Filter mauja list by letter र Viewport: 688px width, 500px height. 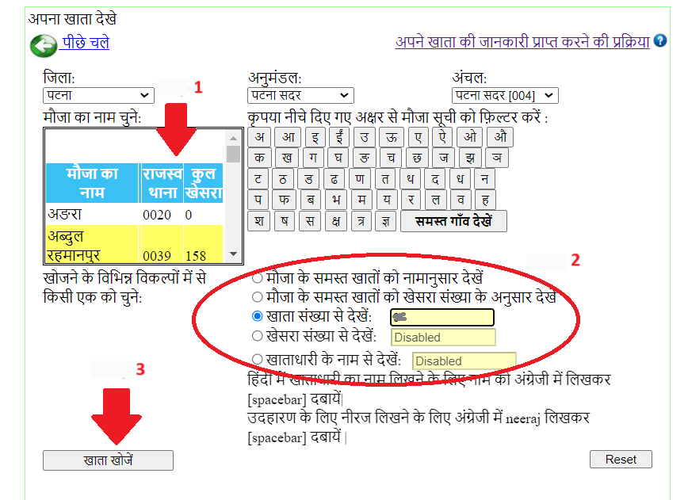(411, 200)
